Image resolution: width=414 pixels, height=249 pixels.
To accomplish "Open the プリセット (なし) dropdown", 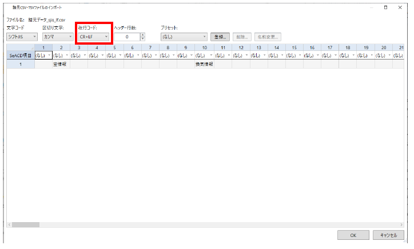I will pos(184,37).
